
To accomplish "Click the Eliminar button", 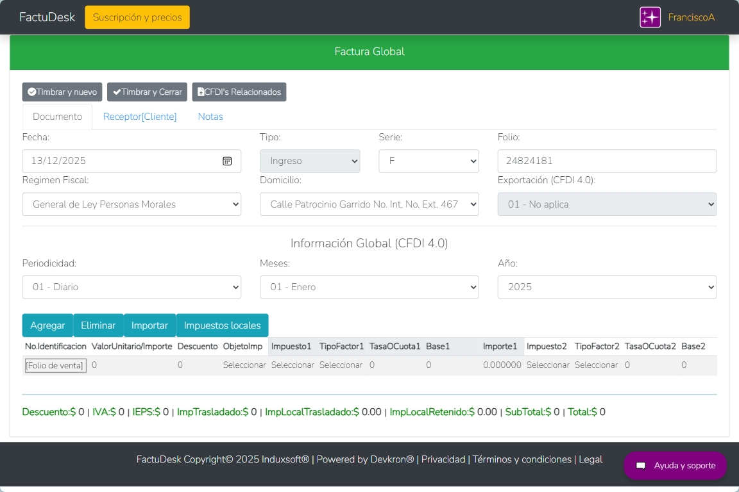I will pos(98,325).
